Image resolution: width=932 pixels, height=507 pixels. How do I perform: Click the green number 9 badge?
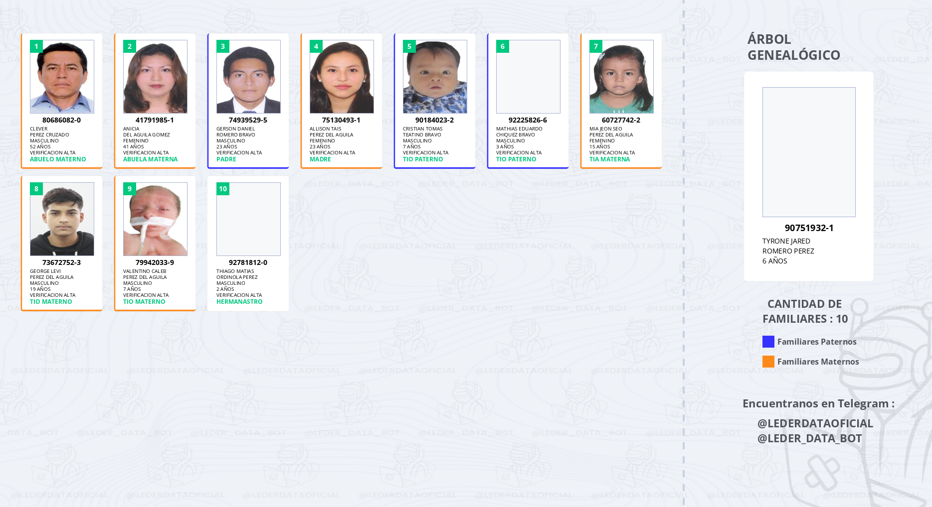click(x=130, y=189)
